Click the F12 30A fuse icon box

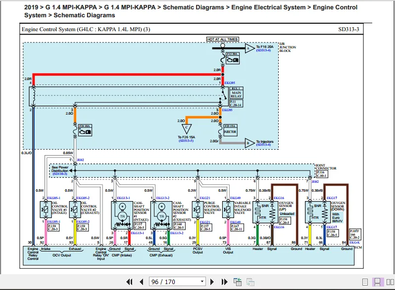point(233,58)
